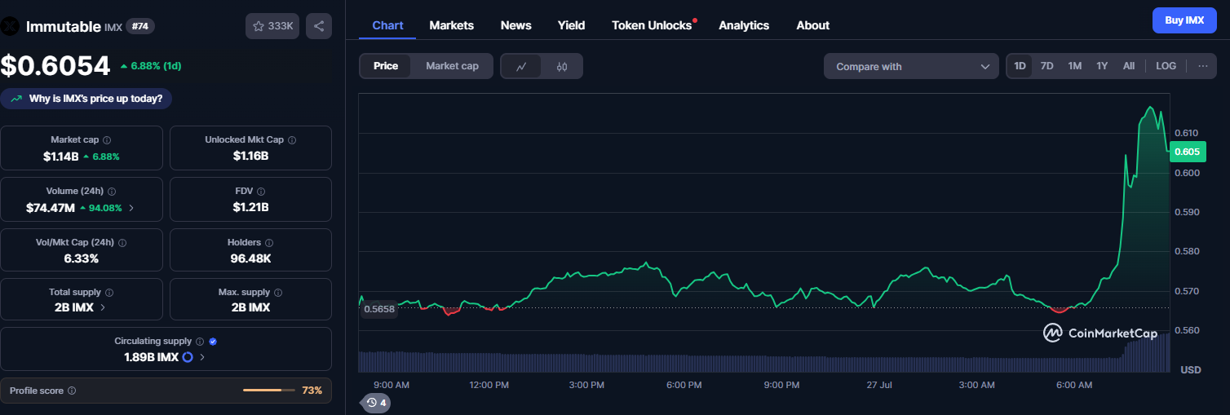Click the 27 Jul axis label
The height and width of the screenshot is (415, 1230).
(x=878, y=385)
